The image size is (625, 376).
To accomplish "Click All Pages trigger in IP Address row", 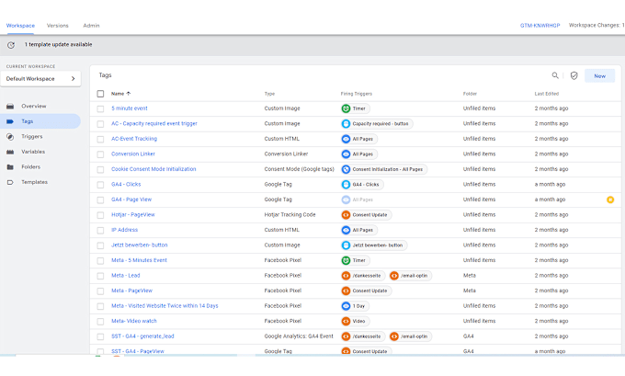I will coord(359,230).
